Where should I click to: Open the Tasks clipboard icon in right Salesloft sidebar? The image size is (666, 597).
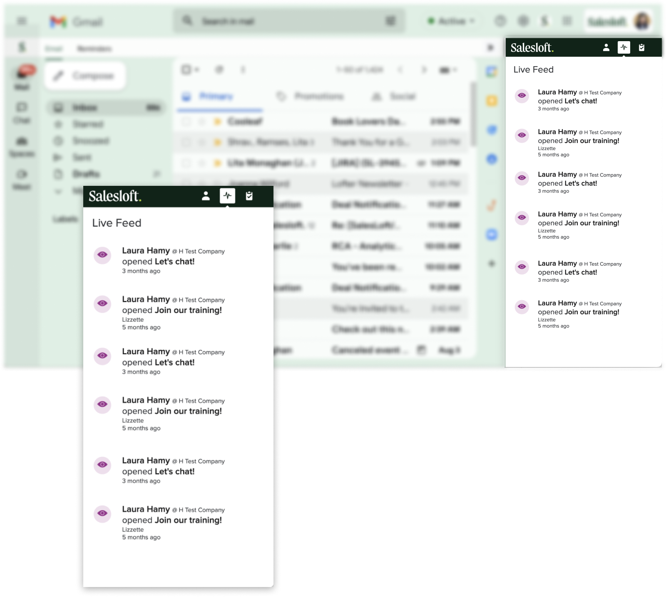coord(641,48)
